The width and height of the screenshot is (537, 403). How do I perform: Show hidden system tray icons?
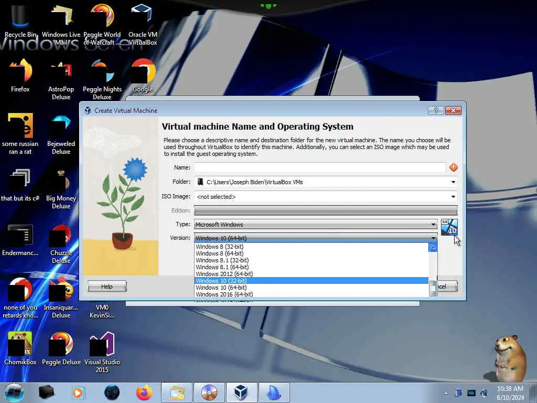[446, 393]
